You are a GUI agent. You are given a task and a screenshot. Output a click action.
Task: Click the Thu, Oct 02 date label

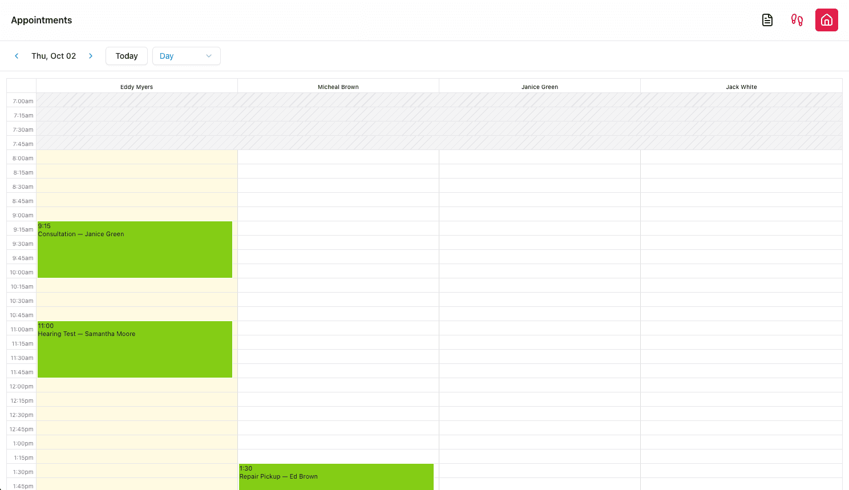coord(54,56)
